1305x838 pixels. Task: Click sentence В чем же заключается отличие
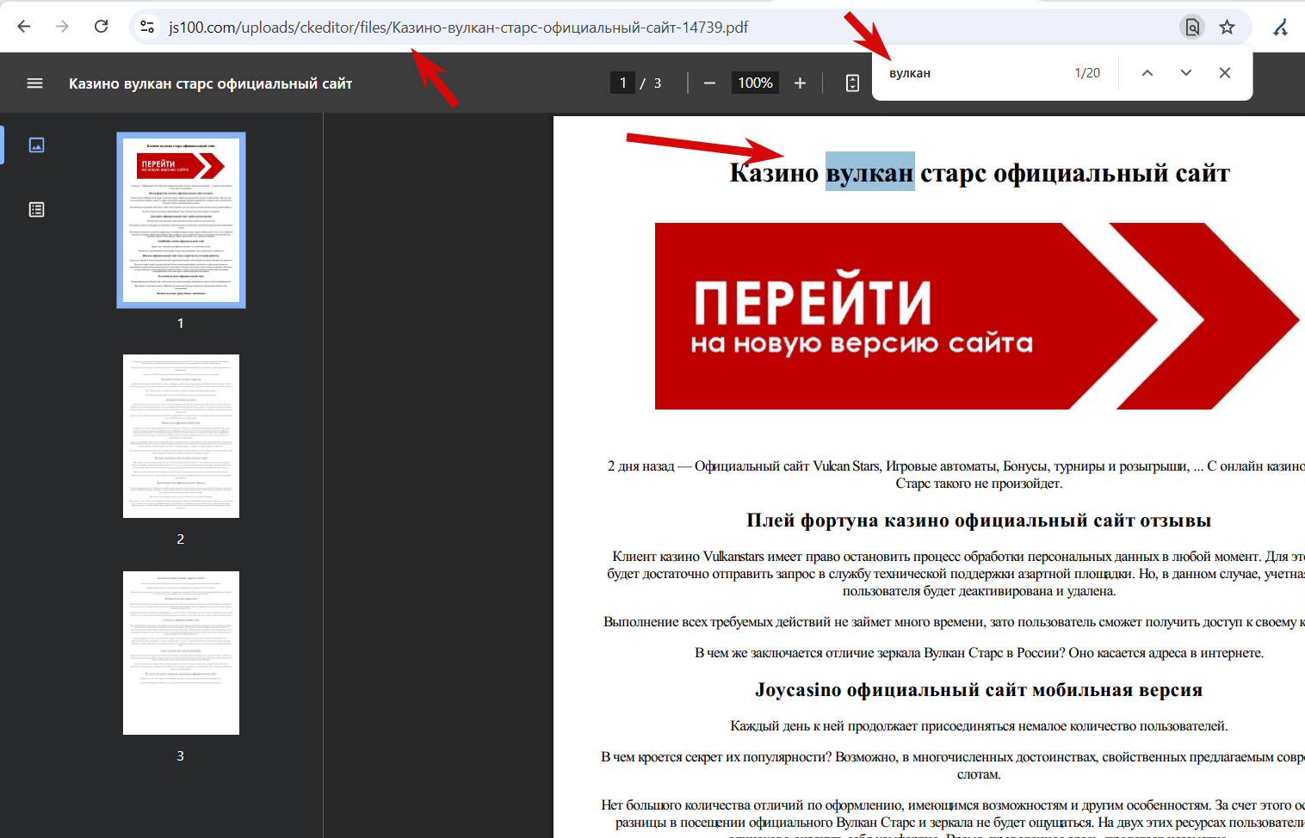(979, 652)
